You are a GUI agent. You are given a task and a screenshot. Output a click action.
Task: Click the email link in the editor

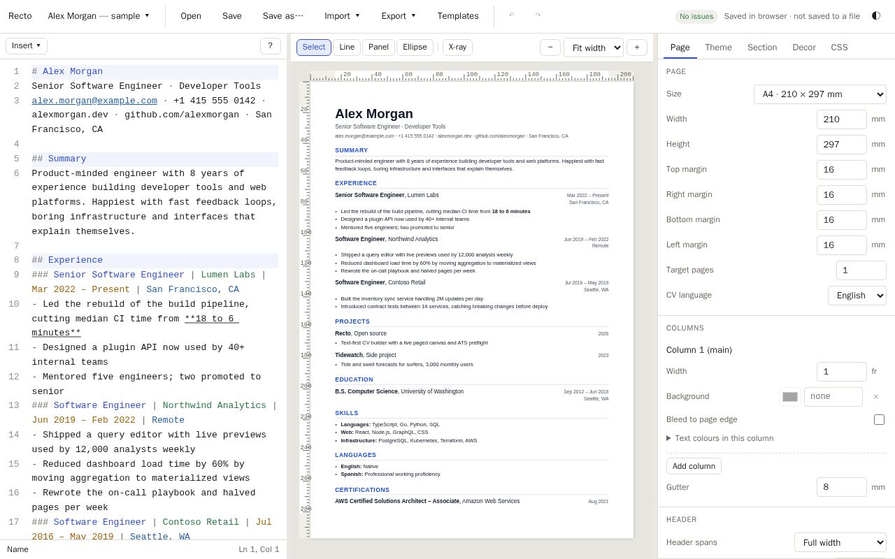[x=94, y=101]
